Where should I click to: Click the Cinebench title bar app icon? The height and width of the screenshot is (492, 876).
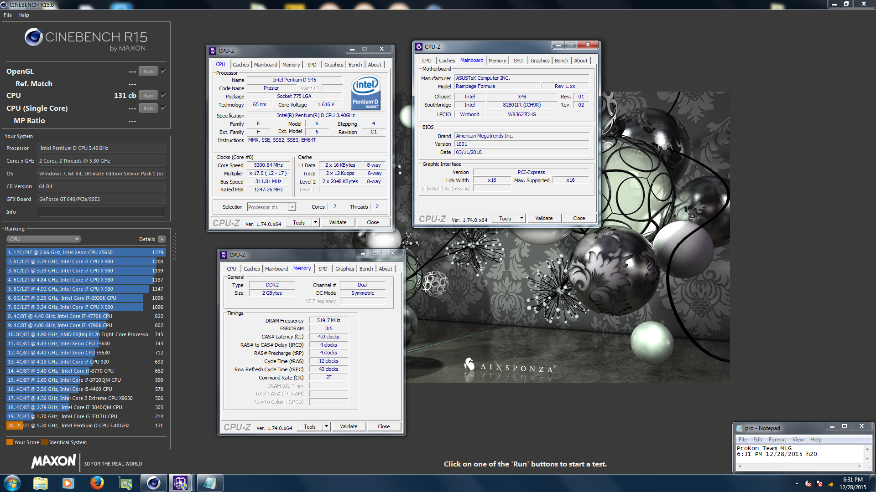(4, 5)
